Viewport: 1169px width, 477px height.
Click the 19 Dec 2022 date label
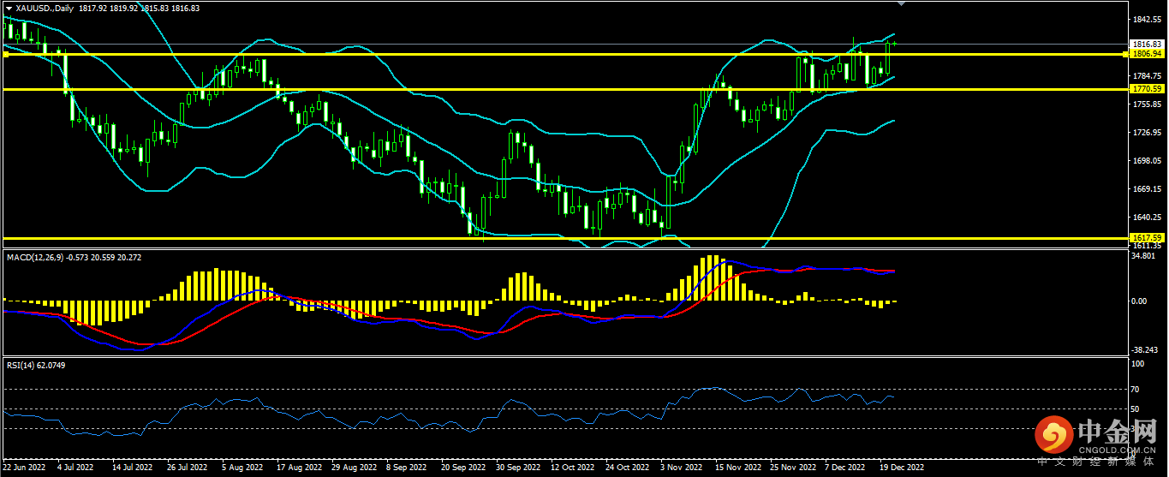pos(900,468)
